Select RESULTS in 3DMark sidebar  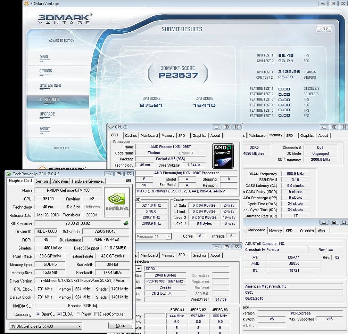coord(58,102)
